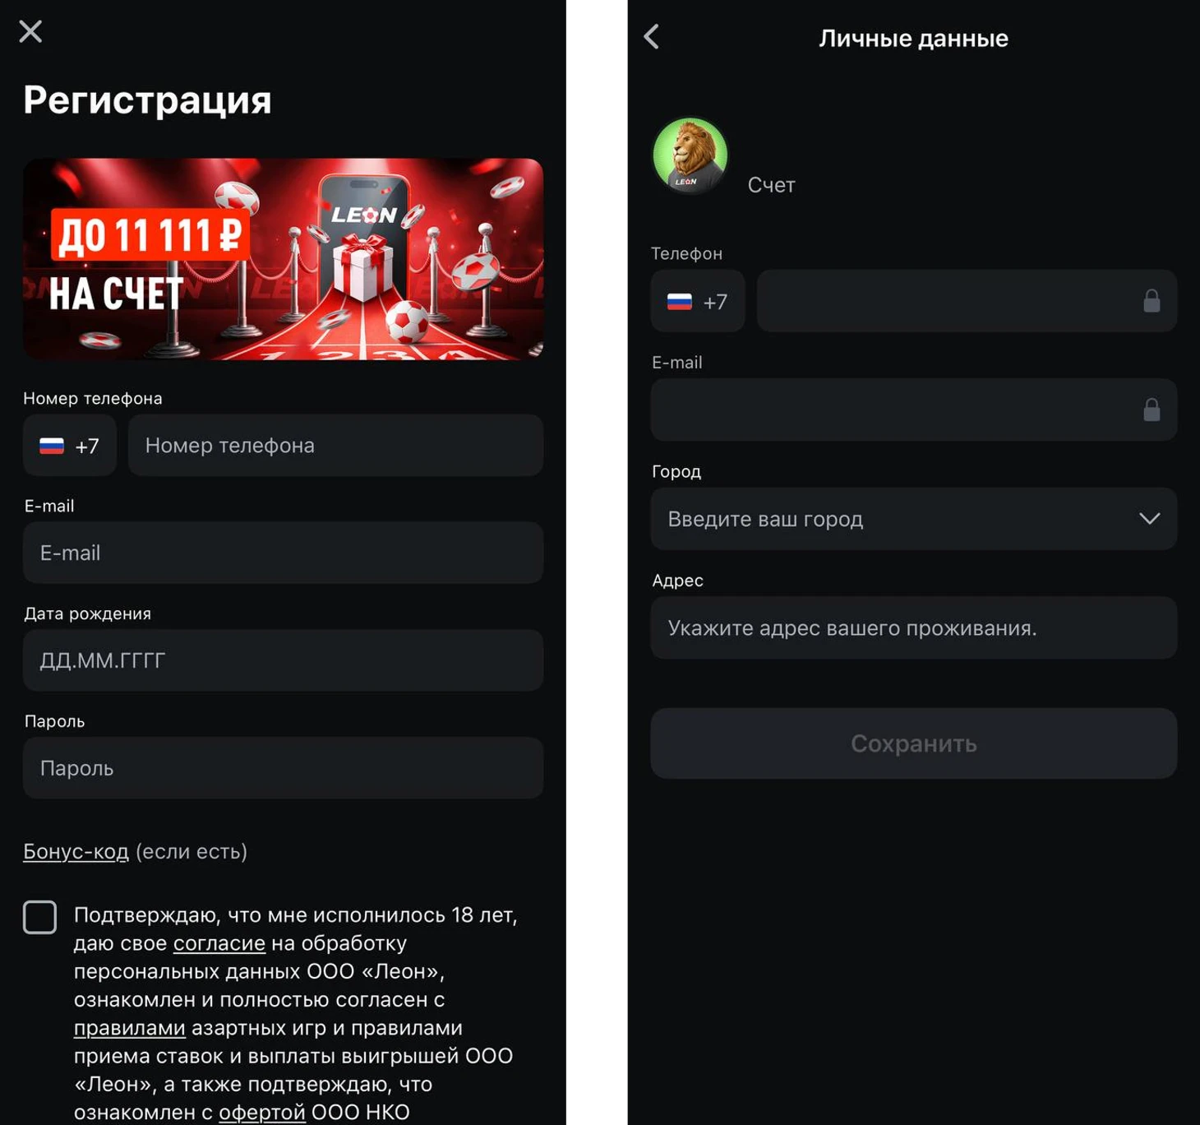Go back from Личные данные screen
Image resolution: width=1200 pixels, height=1125 pixels.
point(652,36)
